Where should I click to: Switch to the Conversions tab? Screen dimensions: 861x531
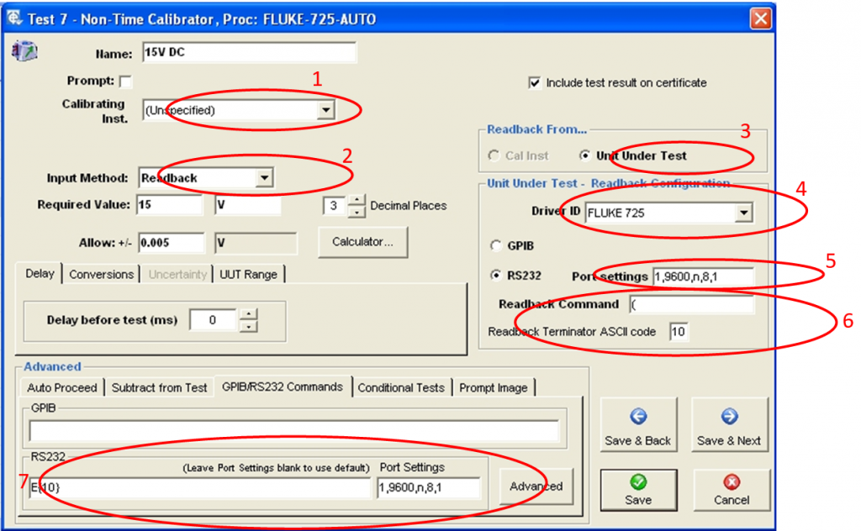(101, 274)
